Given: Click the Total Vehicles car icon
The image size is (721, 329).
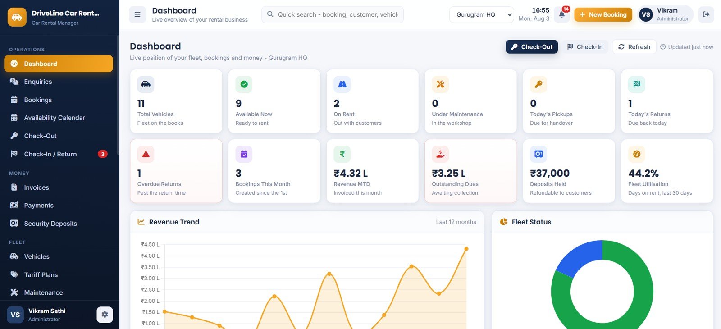Looking at the screenshot, I should [x=146, y=84].
